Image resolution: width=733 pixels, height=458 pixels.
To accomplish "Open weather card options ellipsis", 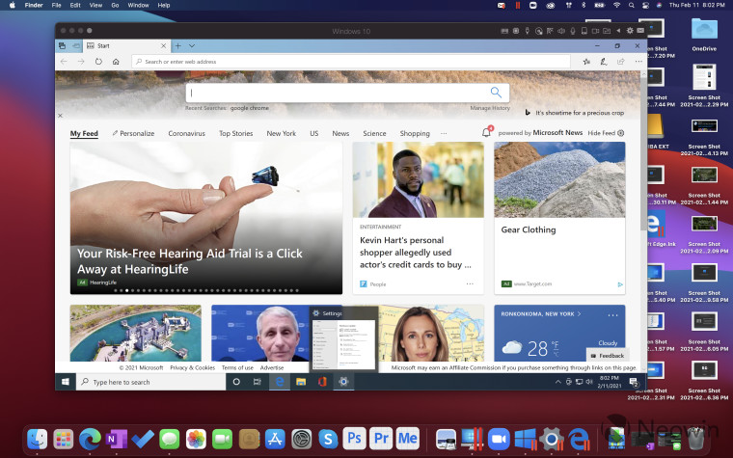I will point(612,315).
